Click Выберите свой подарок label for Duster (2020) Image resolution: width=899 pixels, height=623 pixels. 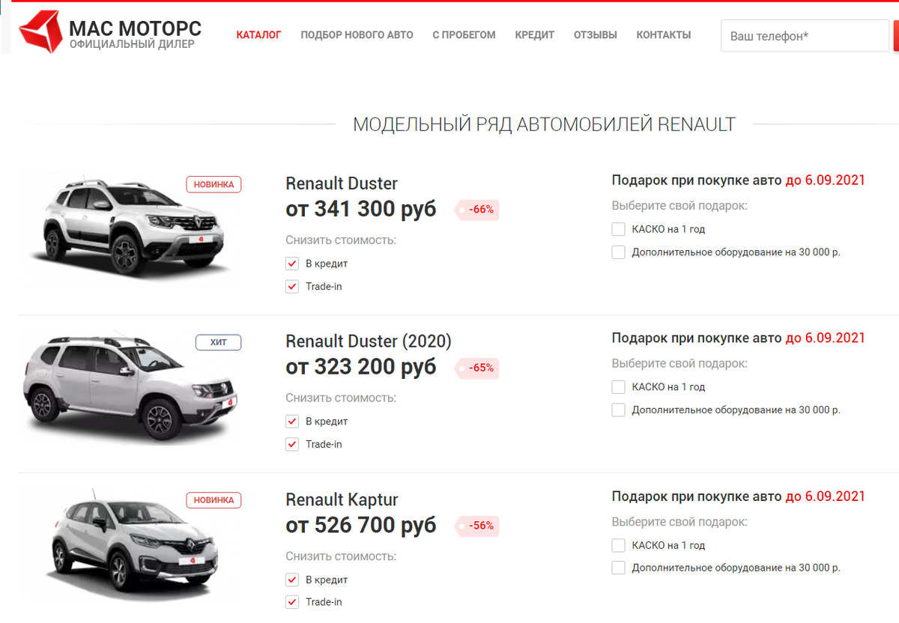(x=679, y=364)
